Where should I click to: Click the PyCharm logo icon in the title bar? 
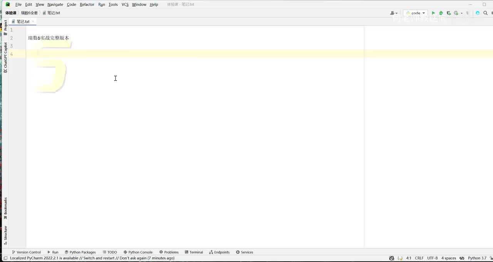pyautogui.click(x=8, y=5)
